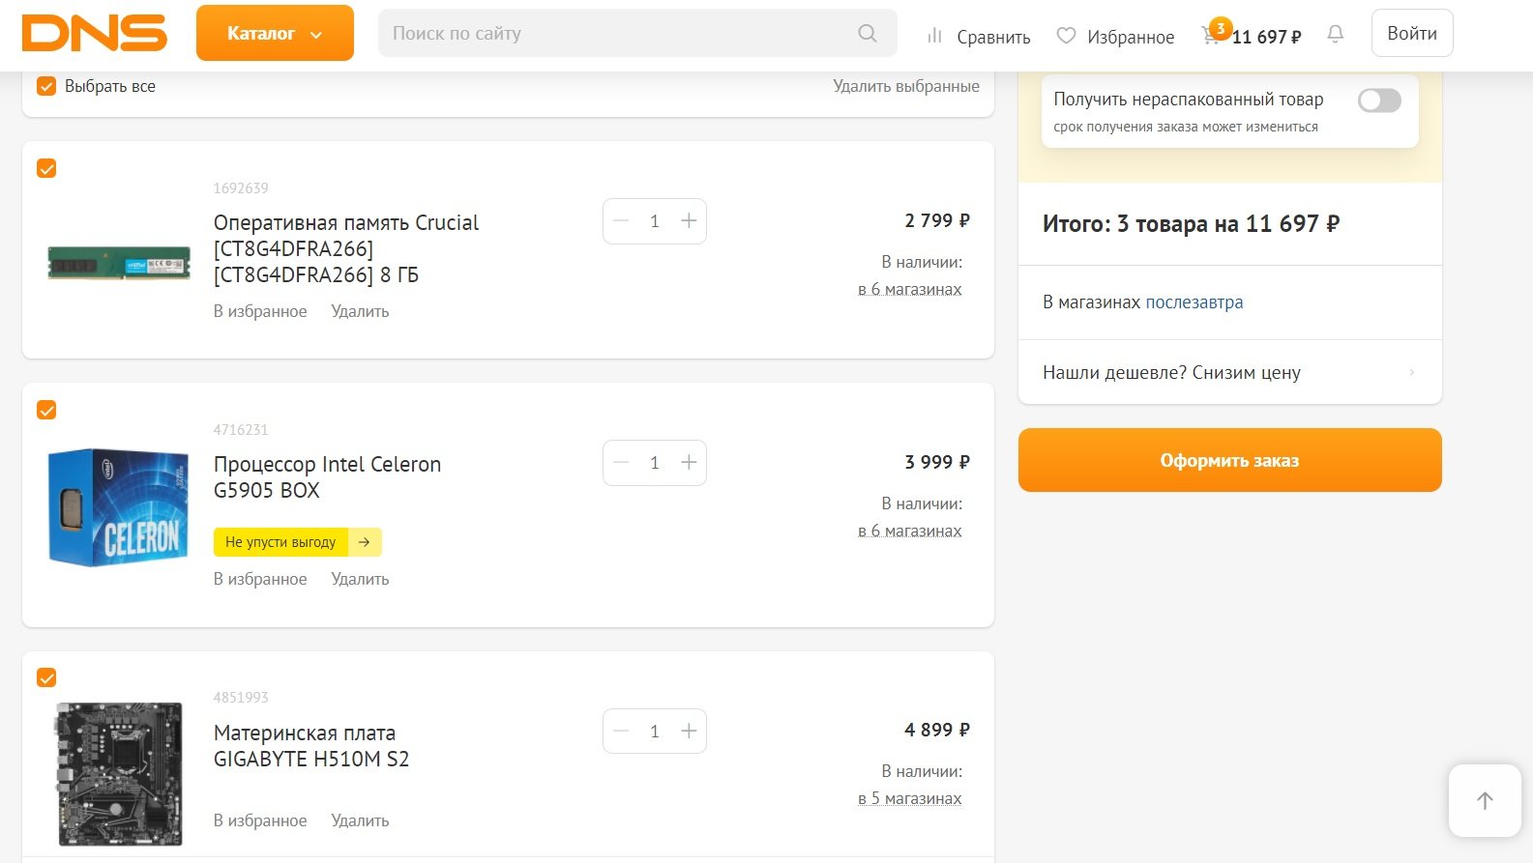Click the Оформить заказ button
This screenshot has height=863, width=1533.
(x=1229, y=460)
